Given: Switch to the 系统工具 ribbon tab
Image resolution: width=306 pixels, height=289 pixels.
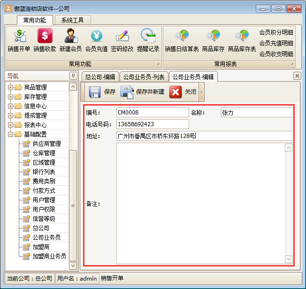Looking at the screenshot, I should point(73,20).
